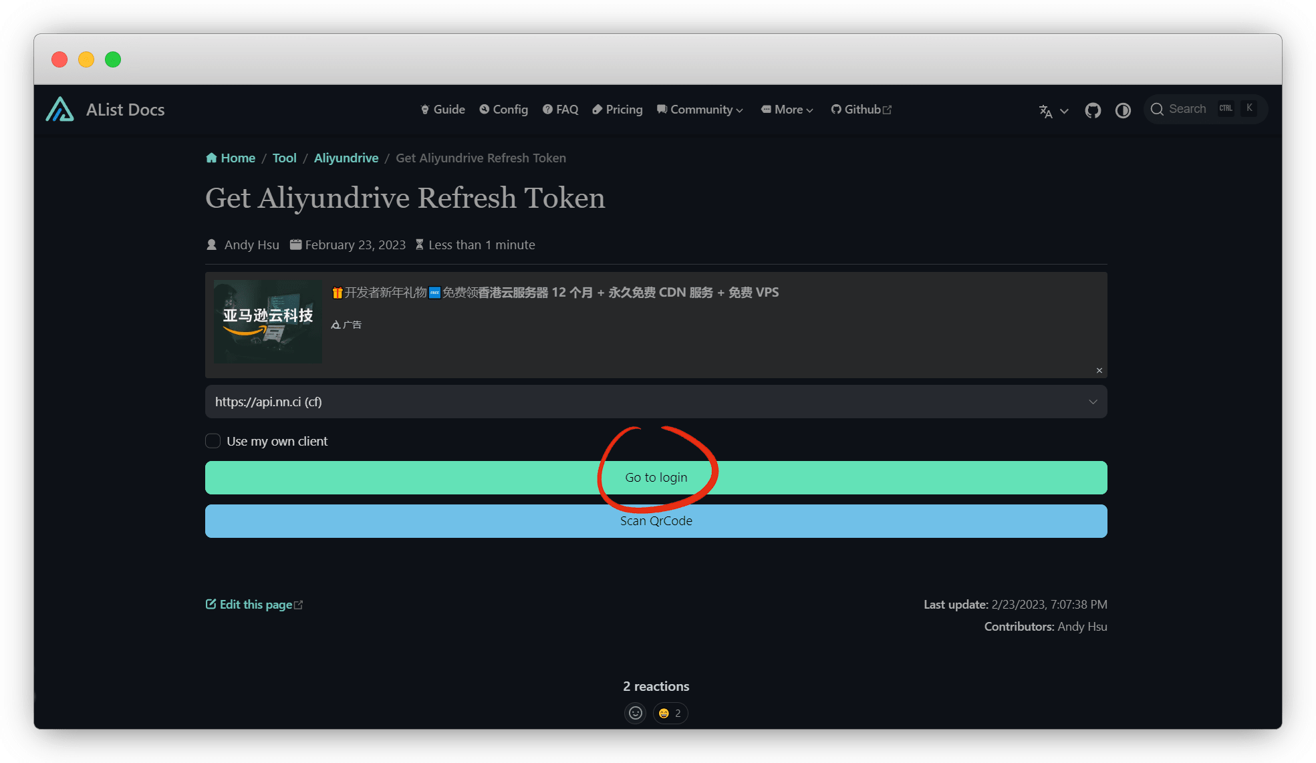
Task: Click the macOS yellow minimize button
Action: coord(86,59)
